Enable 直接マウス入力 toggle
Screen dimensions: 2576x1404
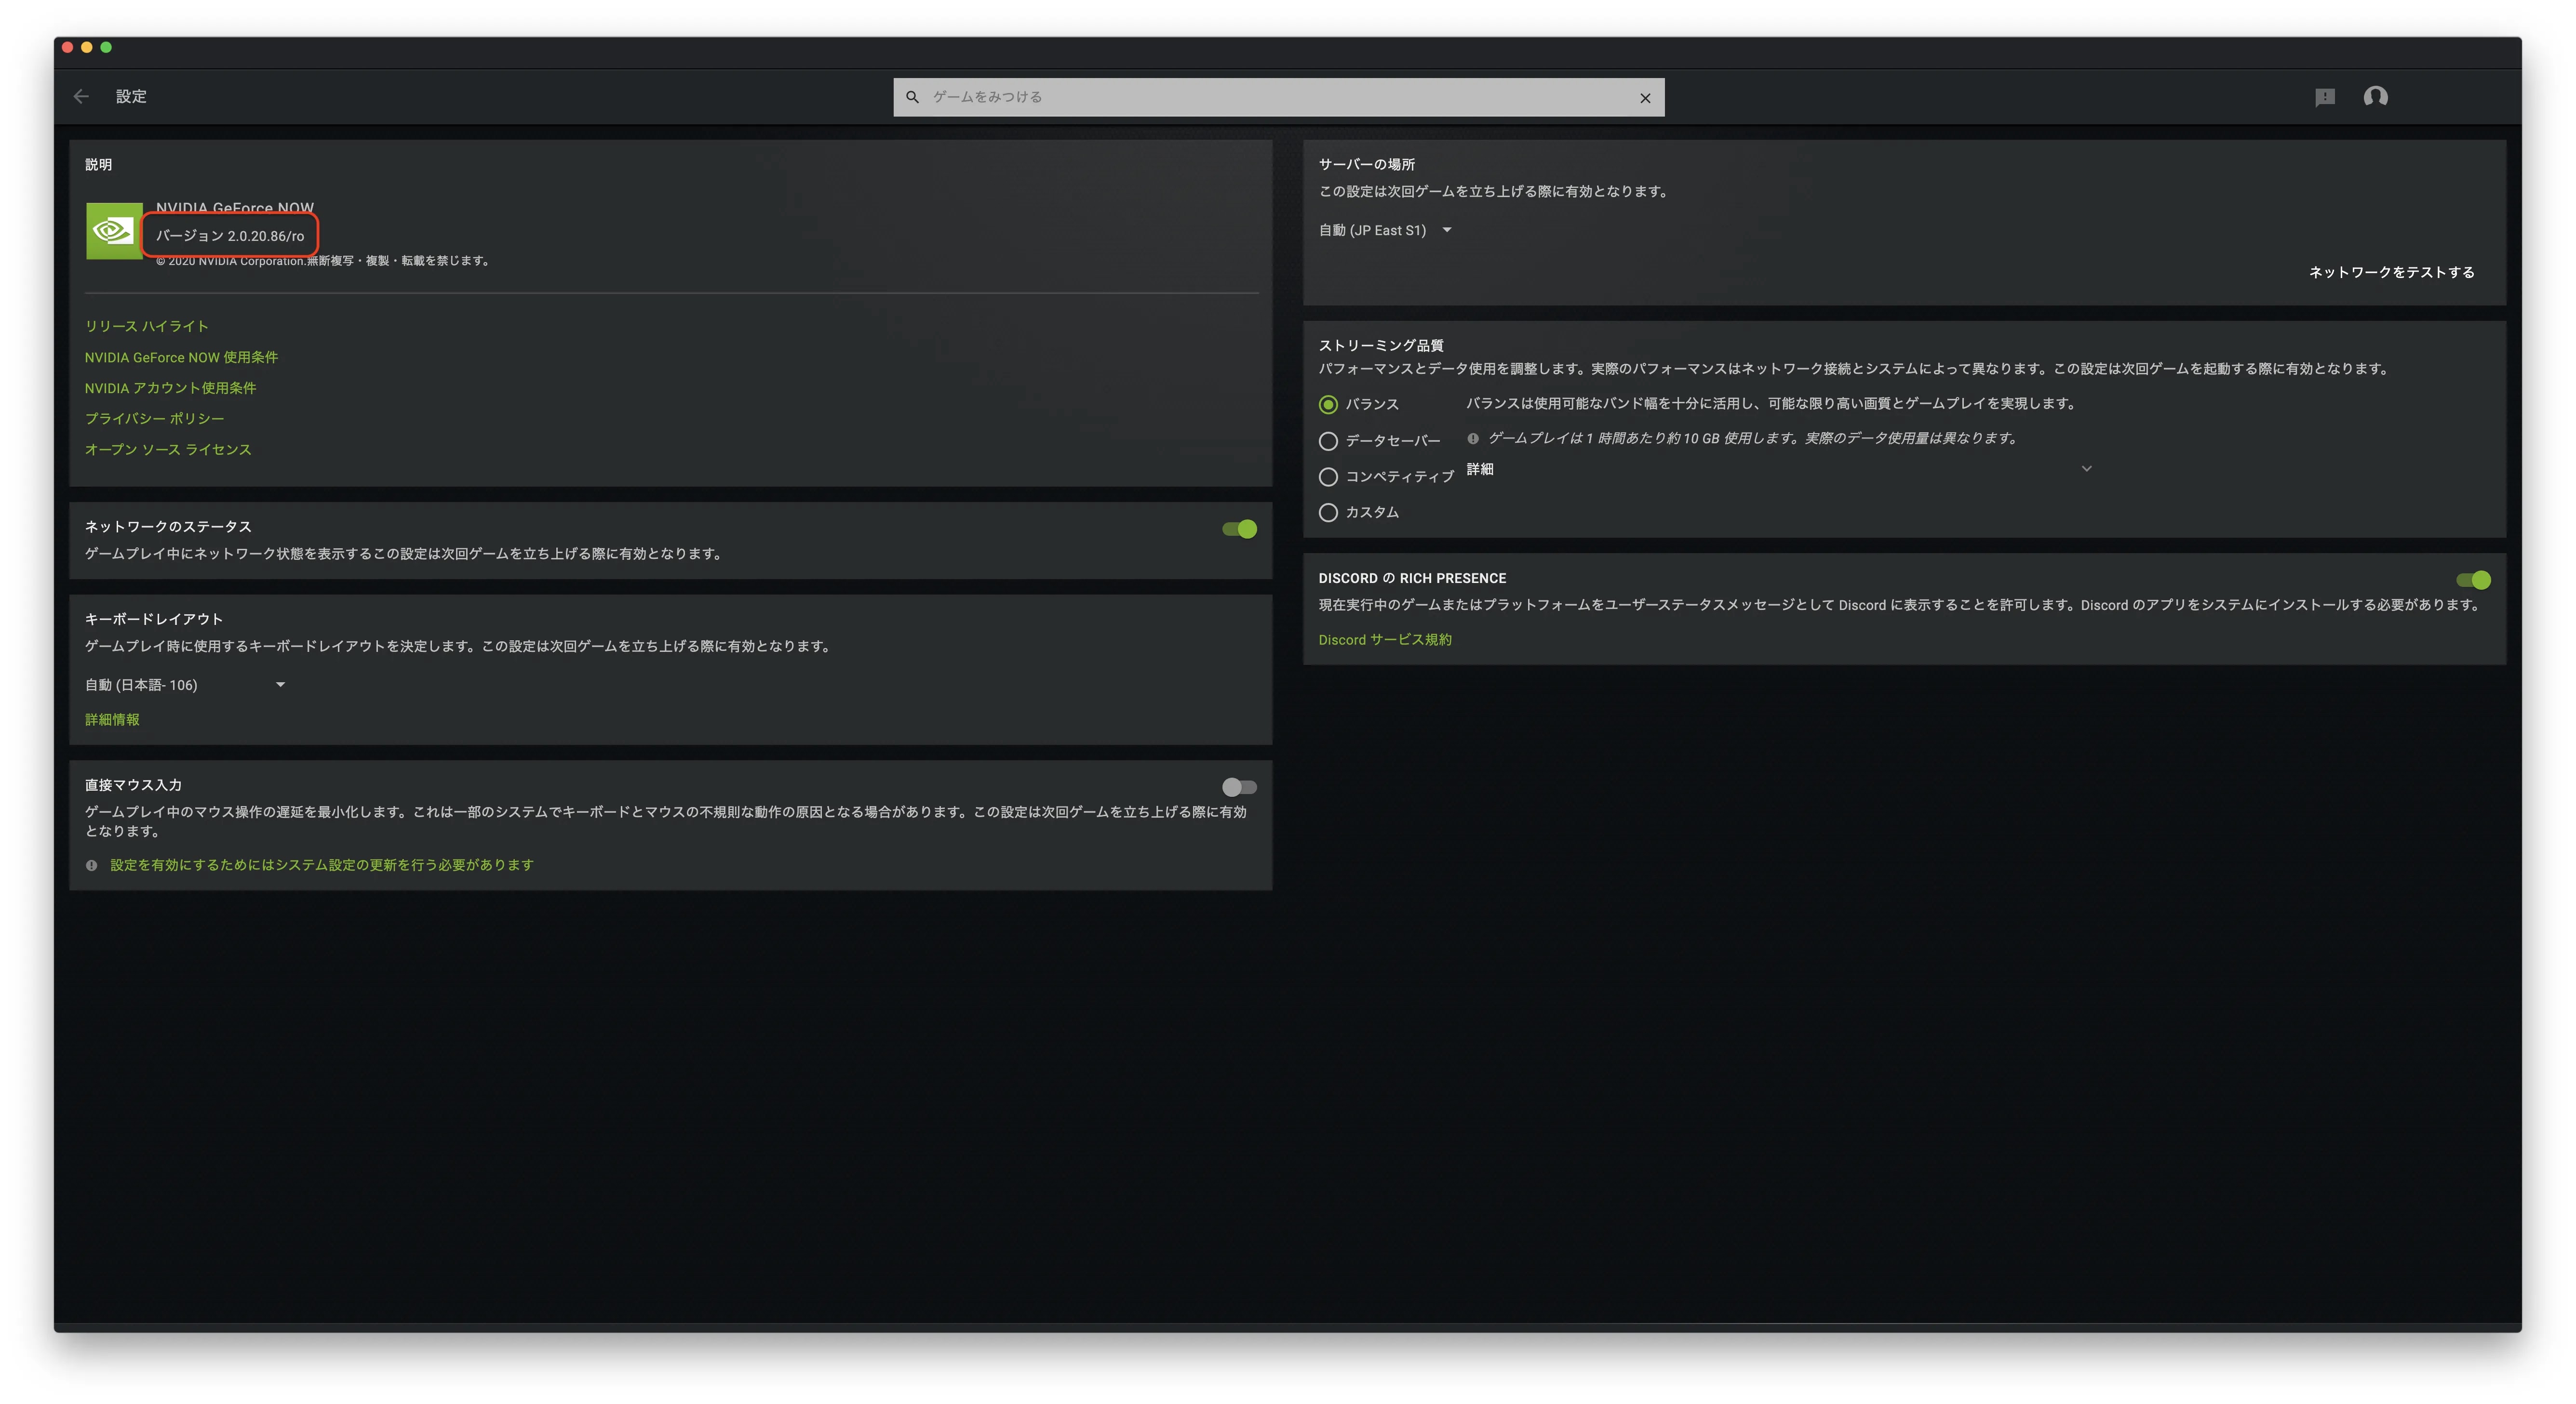pyautogui.click(x=1240, y=787)
